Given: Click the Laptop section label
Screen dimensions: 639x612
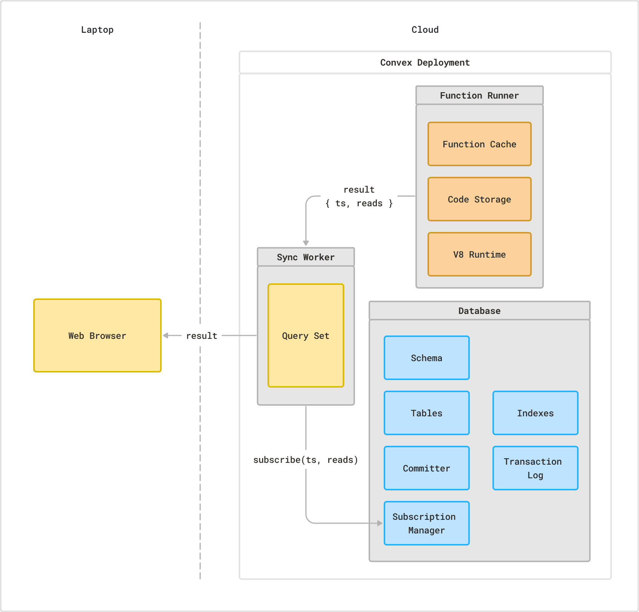Looking at the screenshot, I should [97, 29].
